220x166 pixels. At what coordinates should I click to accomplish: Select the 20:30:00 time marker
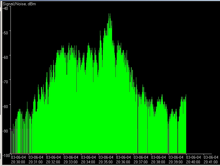point(18,160)
